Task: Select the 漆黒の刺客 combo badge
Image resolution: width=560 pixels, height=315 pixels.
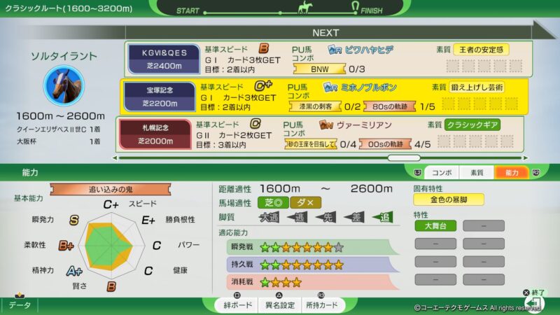Action: [x=315, y=106]
